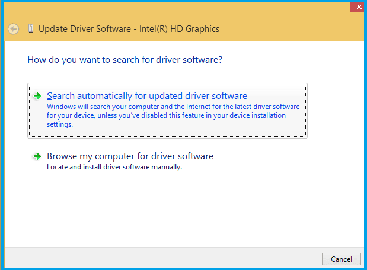Click the window title 'Update Driver Software - Intel(R) HD Graphics'
367x270 pixels.
(x=129, y=29)
